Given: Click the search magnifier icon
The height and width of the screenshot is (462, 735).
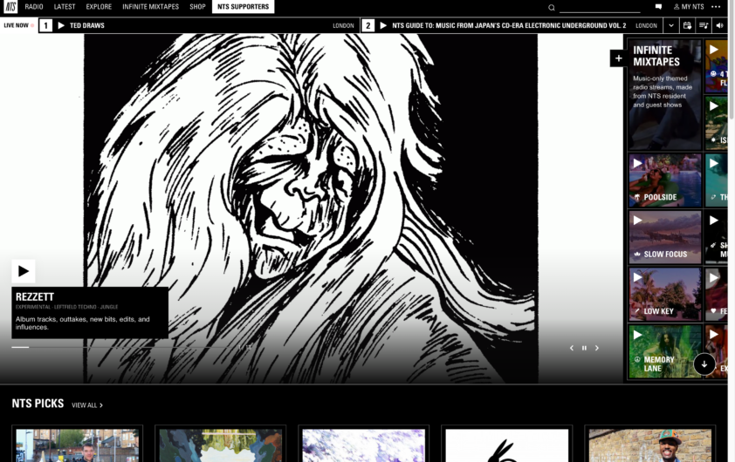Looking at the screenshot, I should 552,7.
